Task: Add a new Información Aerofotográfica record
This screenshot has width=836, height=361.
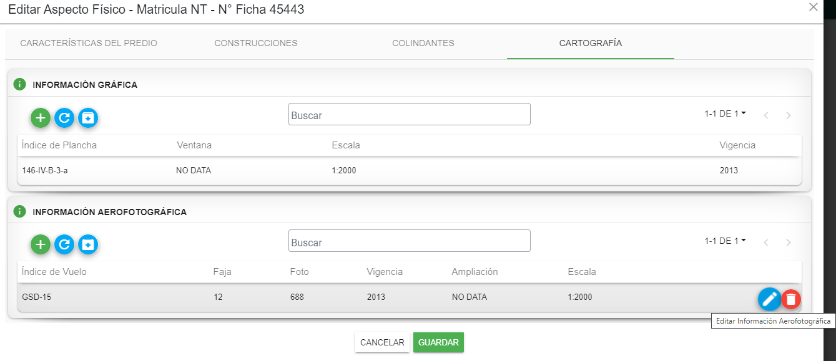Action: 41,244
